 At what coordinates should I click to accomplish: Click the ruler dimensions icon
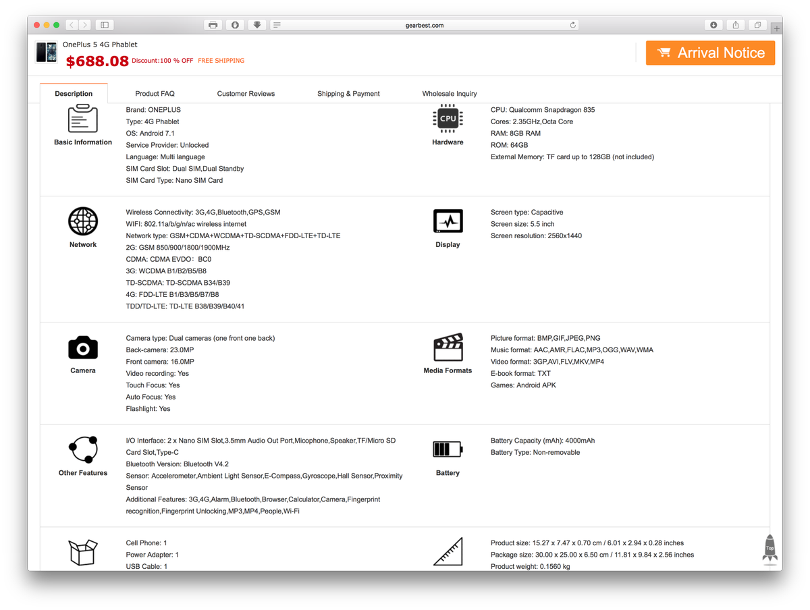pyautogui.click(x=448, y=552)
